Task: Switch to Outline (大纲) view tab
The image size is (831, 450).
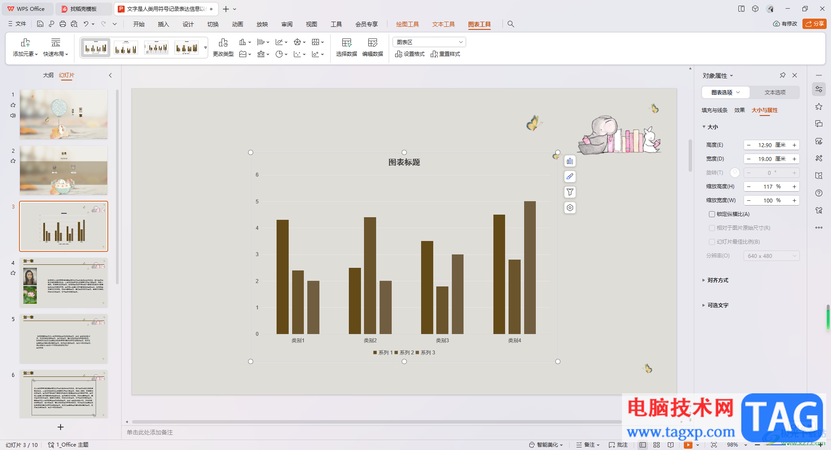Action: pyautogui.click(x=48, y=75)
